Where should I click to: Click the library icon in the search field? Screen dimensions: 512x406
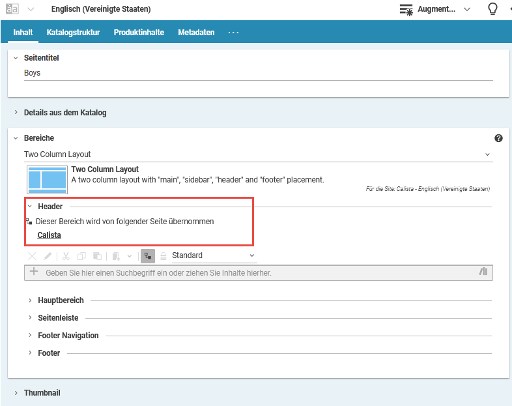[x=483, y=272]
